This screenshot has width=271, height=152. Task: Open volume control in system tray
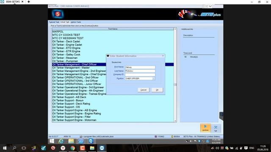217,148
